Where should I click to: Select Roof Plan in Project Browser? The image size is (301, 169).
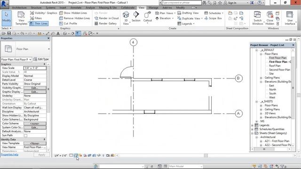click(275, 66)
